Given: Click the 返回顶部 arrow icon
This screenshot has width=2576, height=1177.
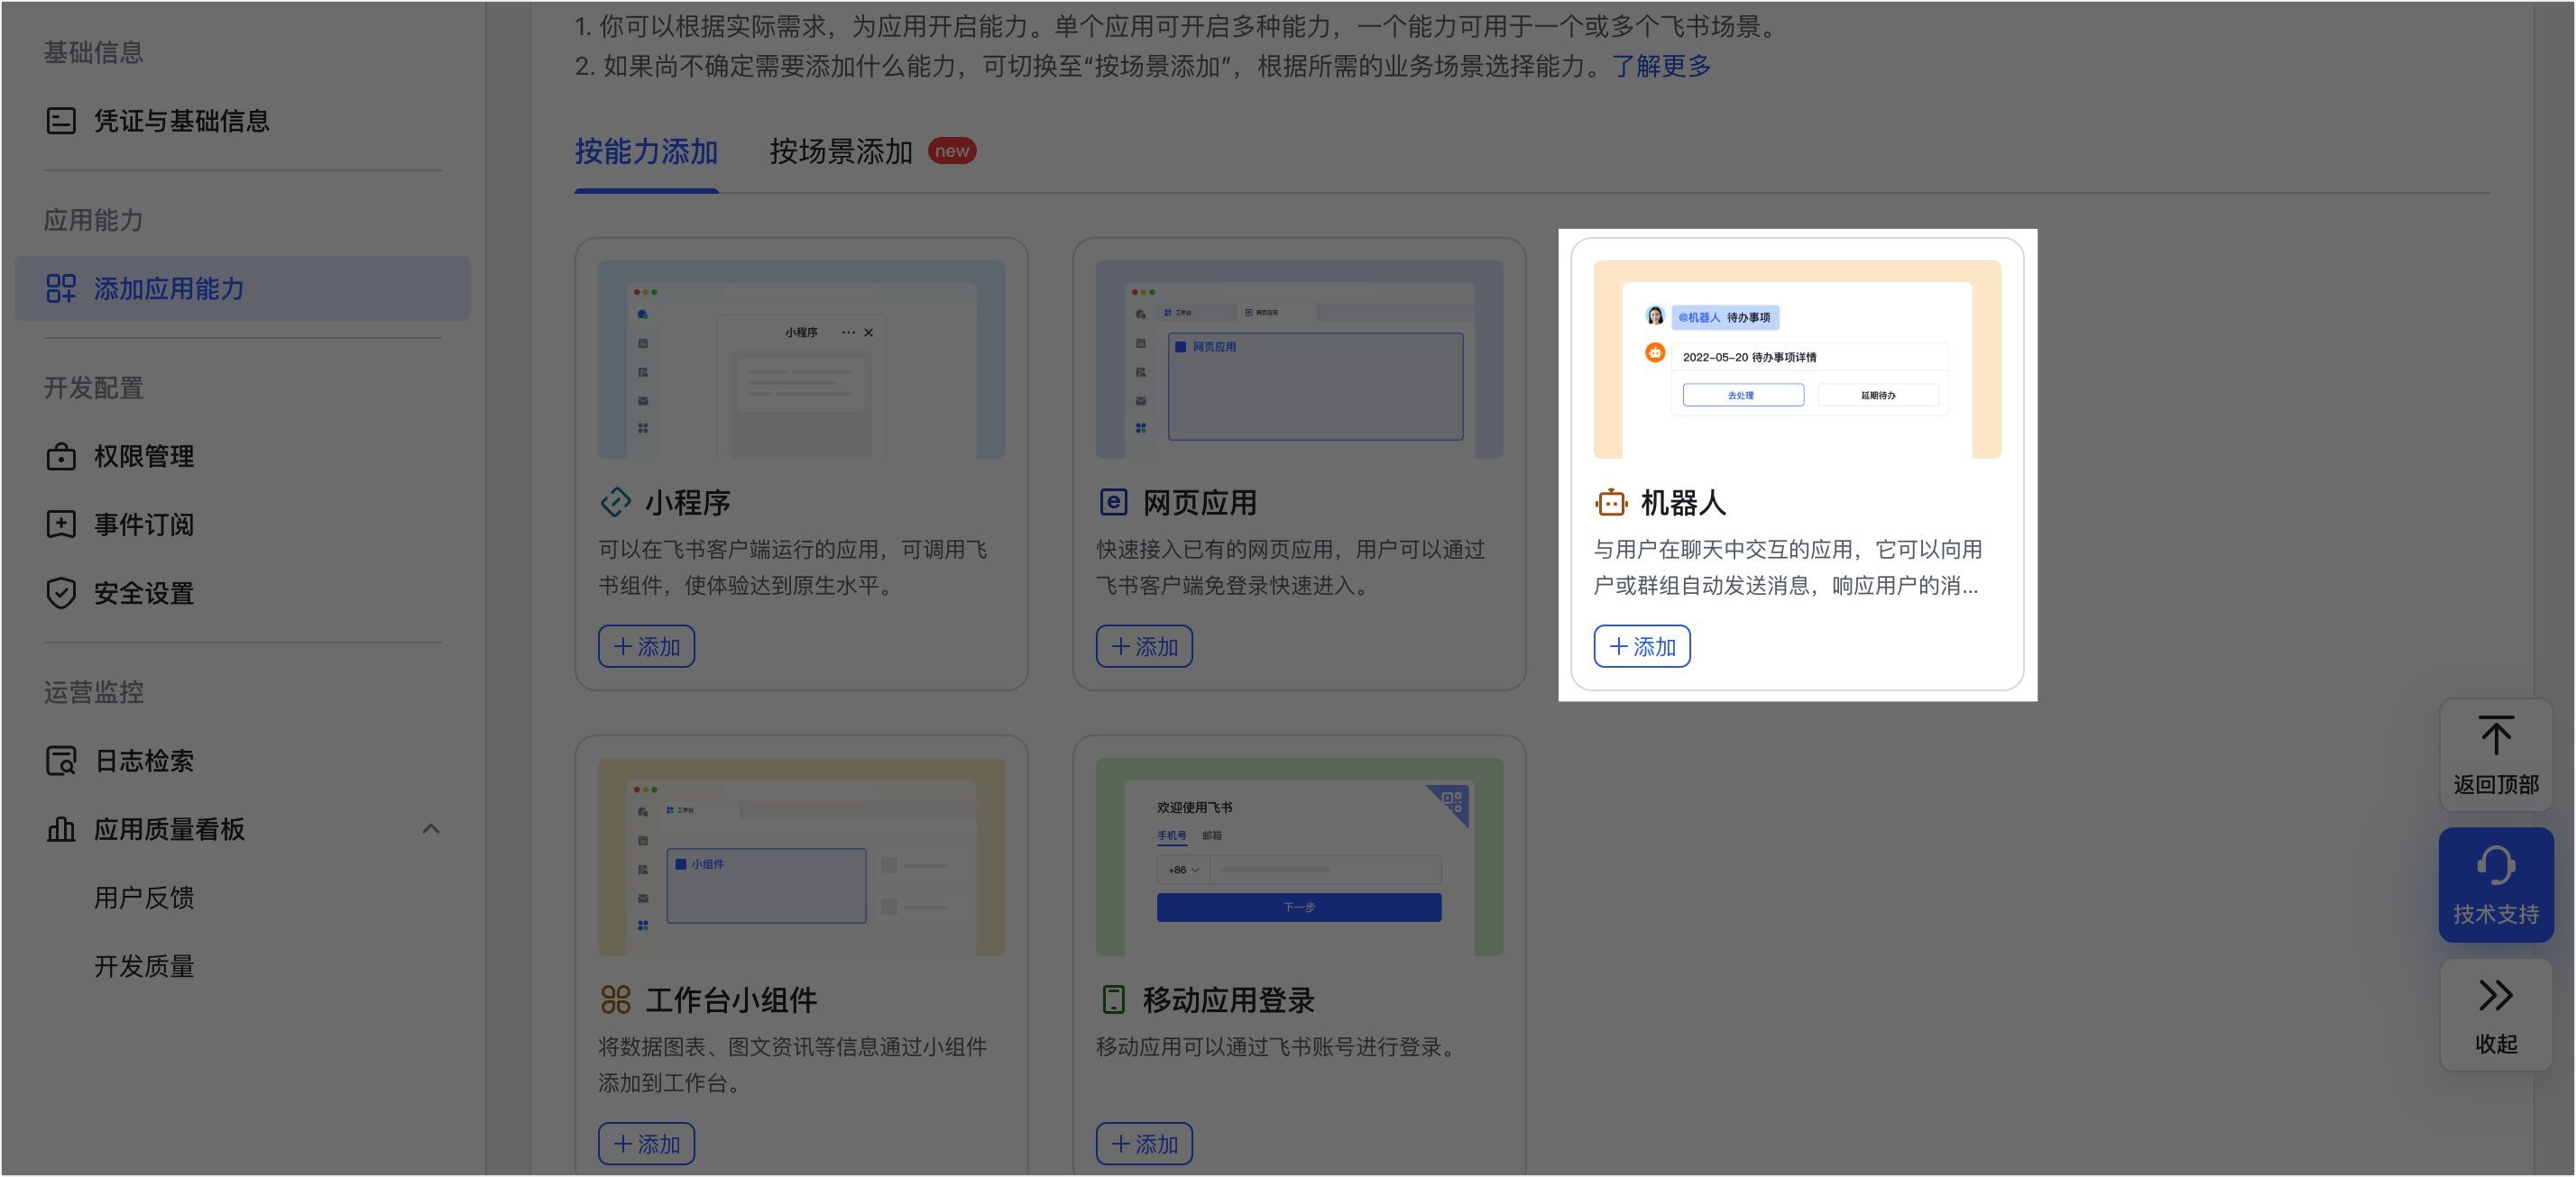Looking at the screenshot, I should click(x=2495, y=736).
